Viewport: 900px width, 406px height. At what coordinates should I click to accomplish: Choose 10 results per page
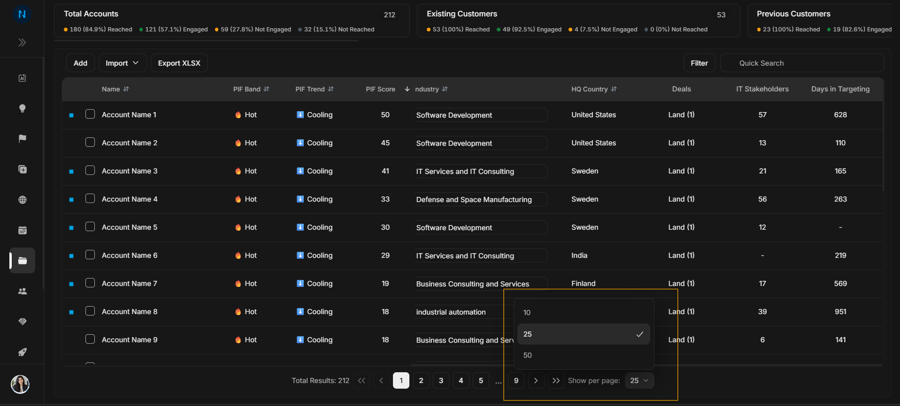(584, 313)
